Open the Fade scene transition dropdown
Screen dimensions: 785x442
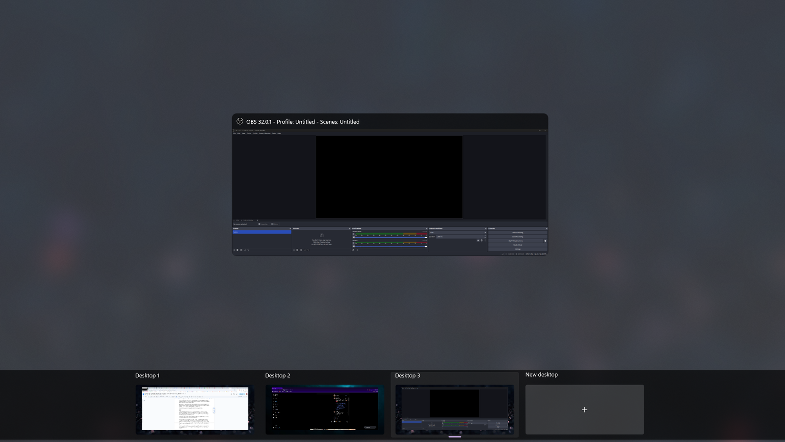coord(457,232)
